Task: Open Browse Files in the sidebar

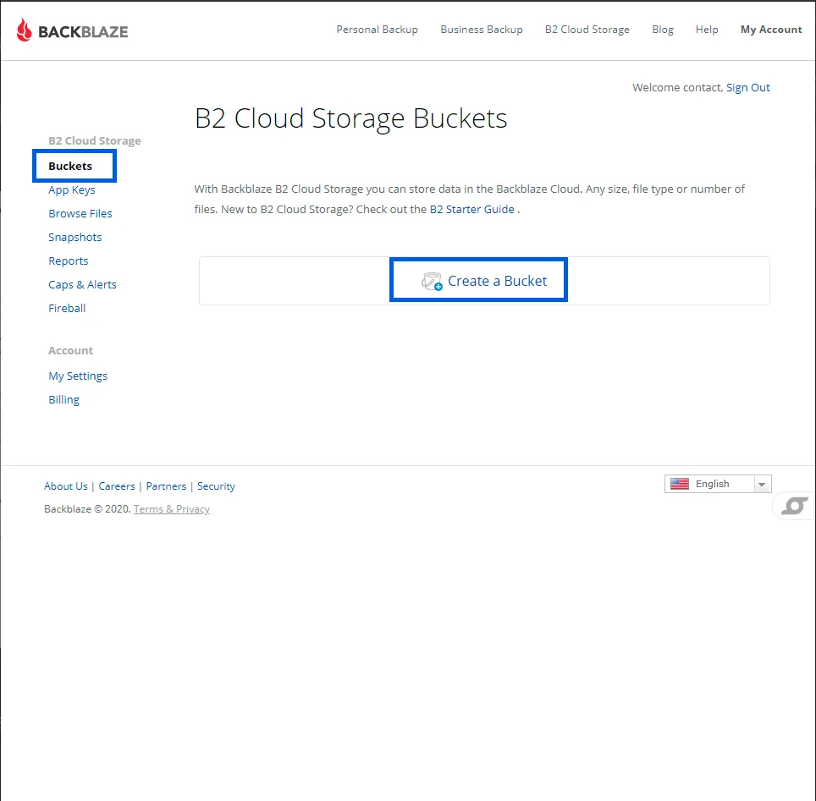Action: click(x=80, y=214)
